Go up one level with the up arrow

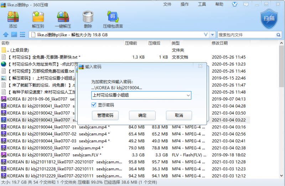[6, 35]
